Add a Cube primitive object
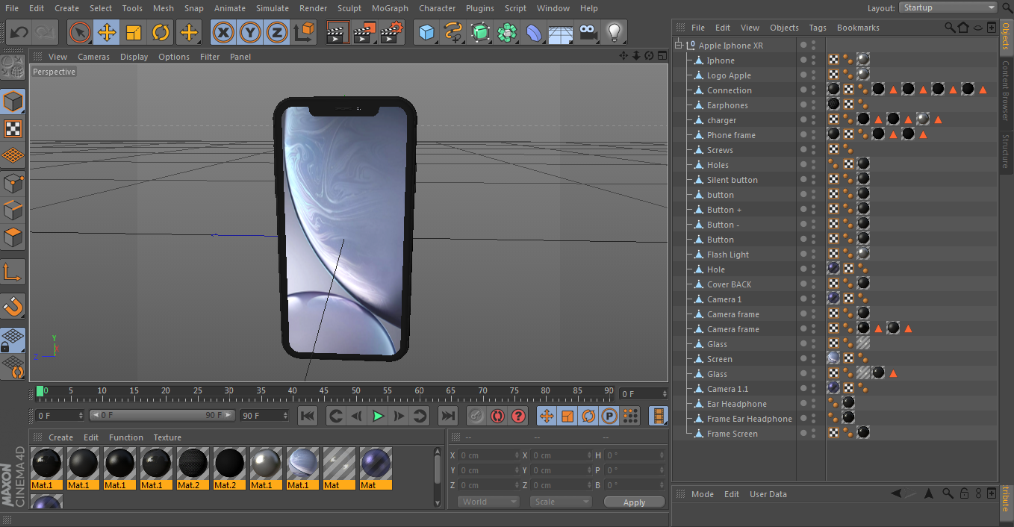Screen dimensions: 1014x527 (426, 33)
